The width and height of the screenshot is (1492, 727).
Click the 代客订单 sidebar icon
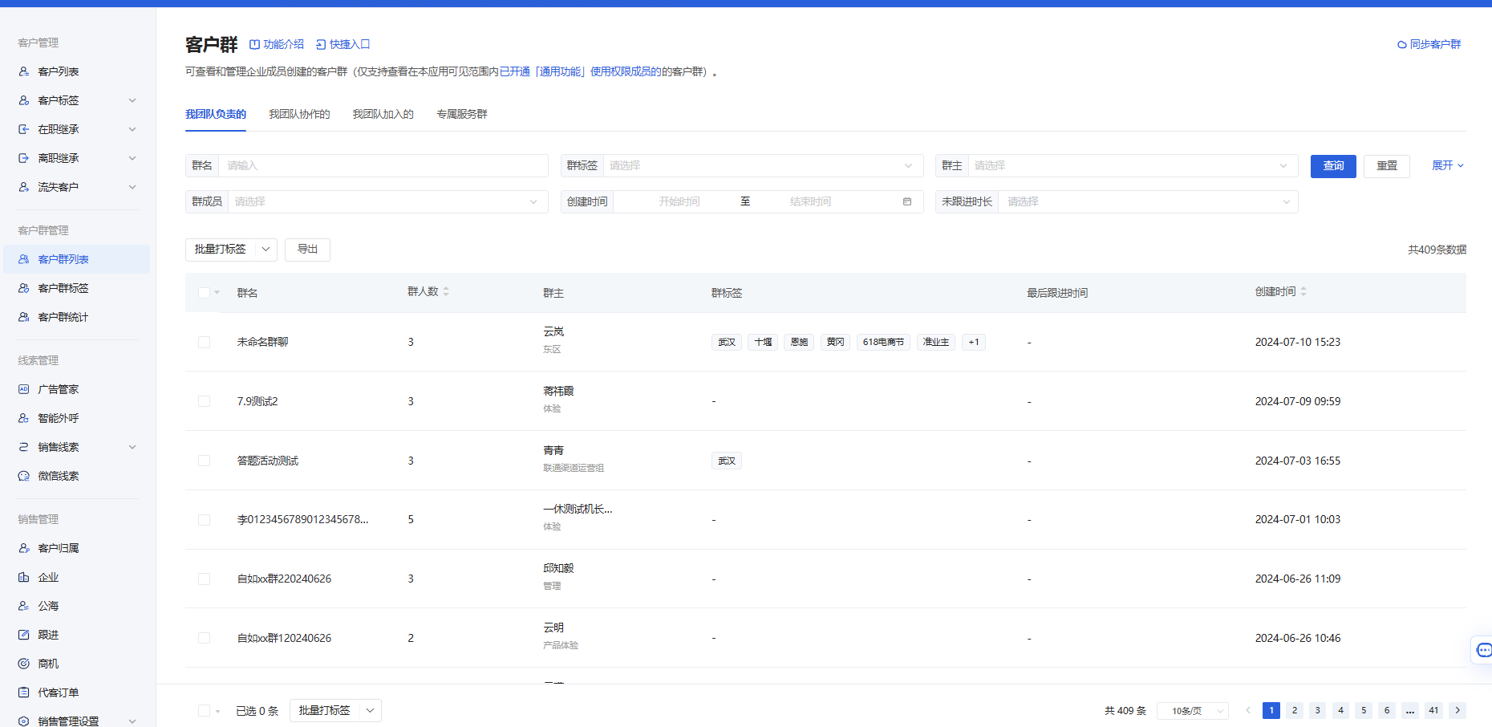24,692
